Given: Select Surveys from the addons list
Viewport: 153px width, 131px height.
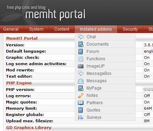Looking at the screenshot, I should pyautogui.click(x=105, y=117).
